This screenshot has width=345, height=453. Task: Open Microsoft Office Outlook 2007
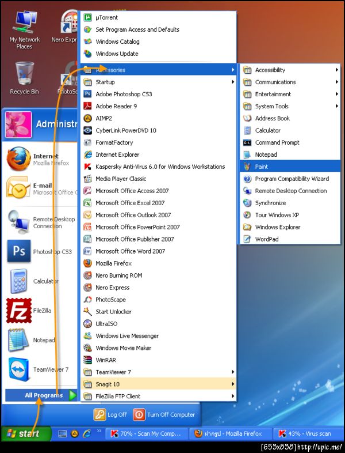coord(158,215)
